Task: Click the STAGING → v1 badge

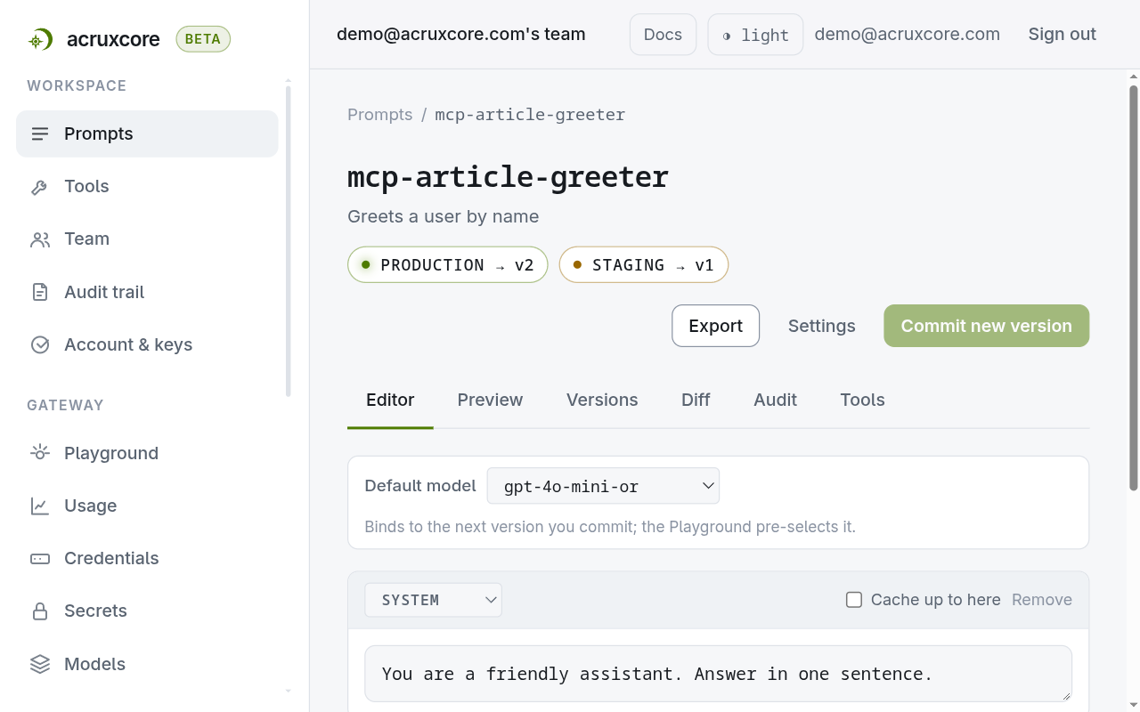Action: 644,264
